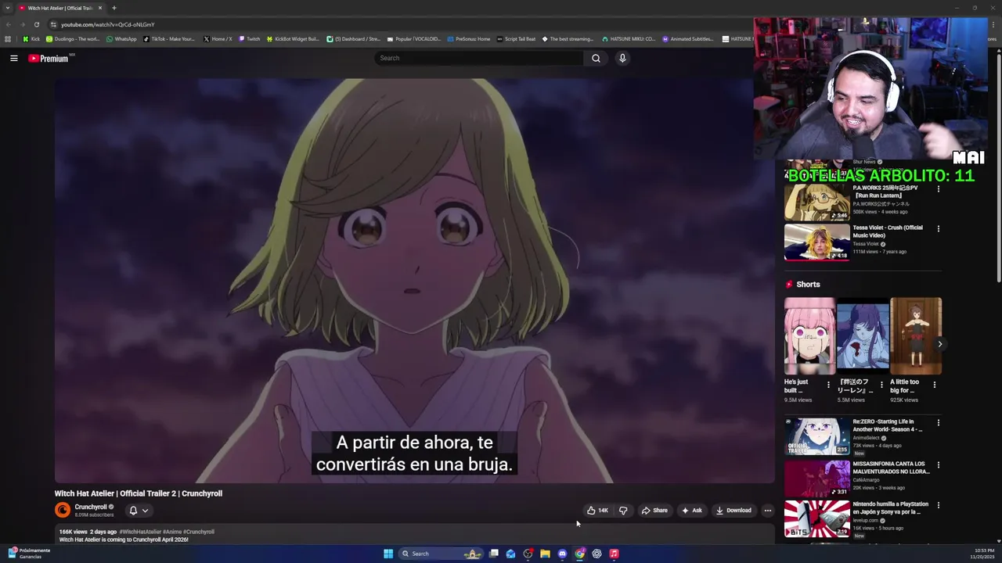Open the WhatsApp bookmark
The width and height of the screenshot is (1002, 563).
(x=121, y=38)
